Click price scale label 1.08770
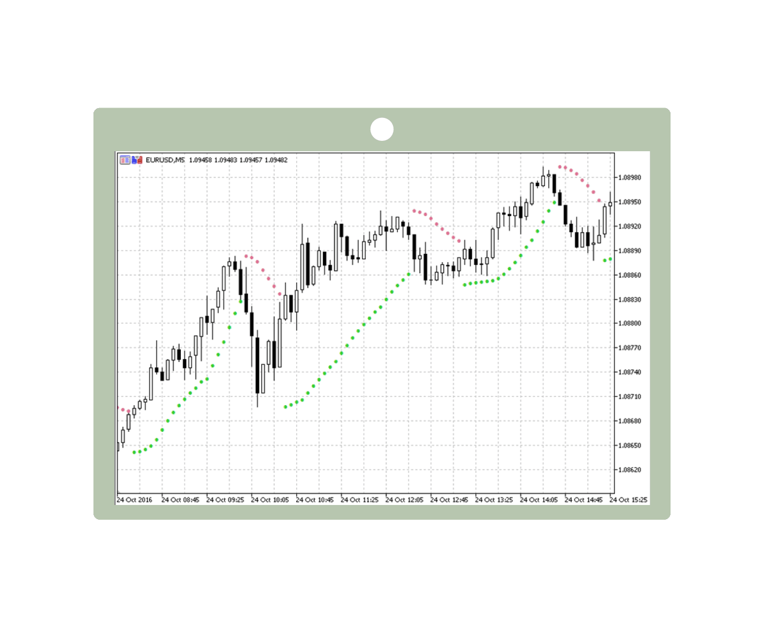764x618 pixels. (x=630, y=348)
